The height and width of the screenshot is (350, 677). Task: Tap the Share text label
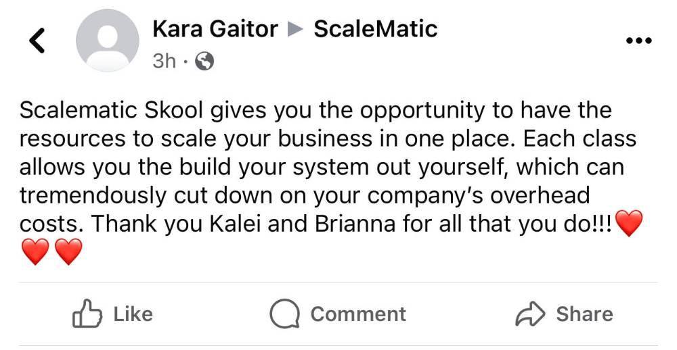(584, 314)
